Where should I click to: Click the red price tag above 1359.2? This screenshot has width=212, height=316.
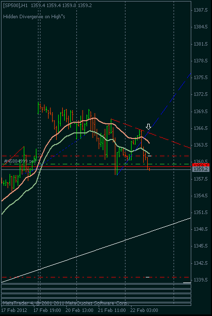201,165
